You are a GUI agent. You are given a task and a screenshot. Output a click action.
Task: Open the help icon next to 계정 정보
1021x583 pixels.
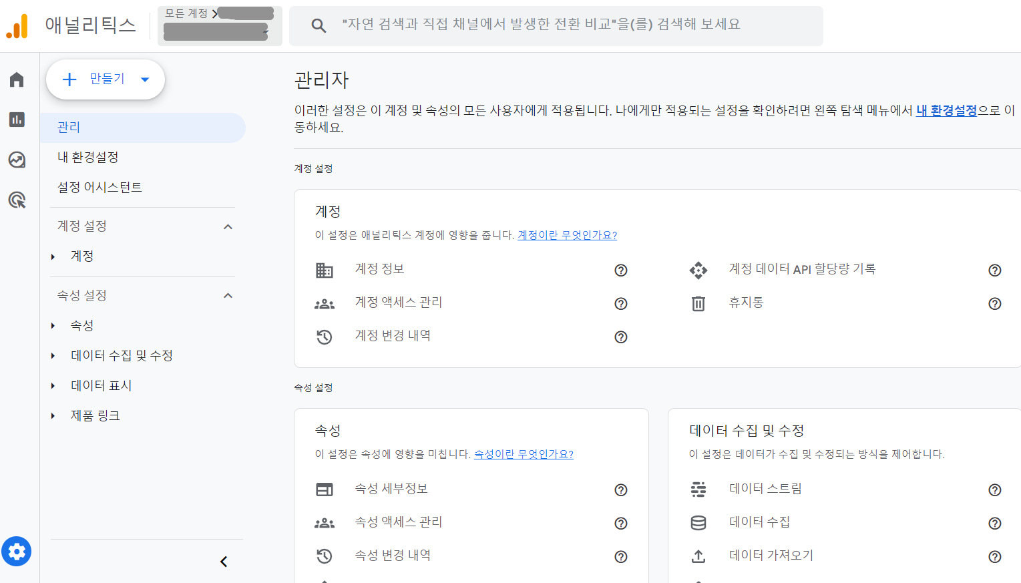click(620, 270)
